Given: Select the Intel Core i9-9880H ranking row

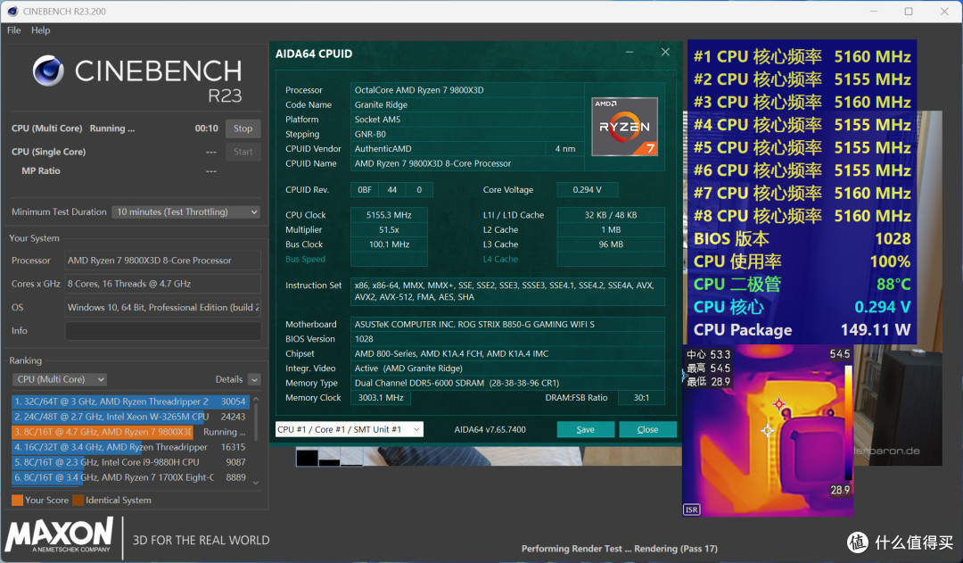Looking at the screenshot, I should tap(130, 462).
